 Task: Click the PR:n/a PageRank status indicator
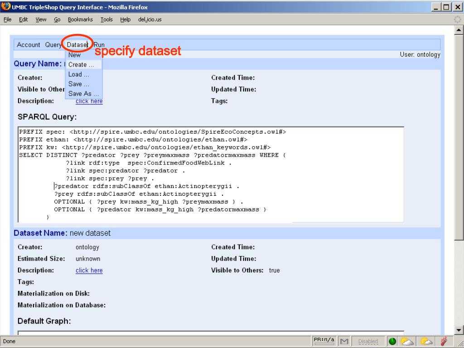324,341
